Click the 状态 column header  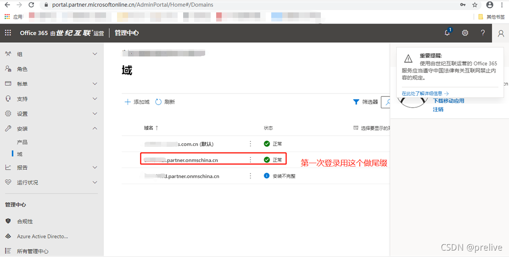pyautogui.click(x=268, y=128)
